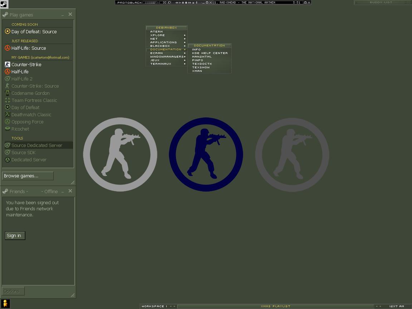Launch Man2html from Documentation
412x309 pixels.
point(210,57)
